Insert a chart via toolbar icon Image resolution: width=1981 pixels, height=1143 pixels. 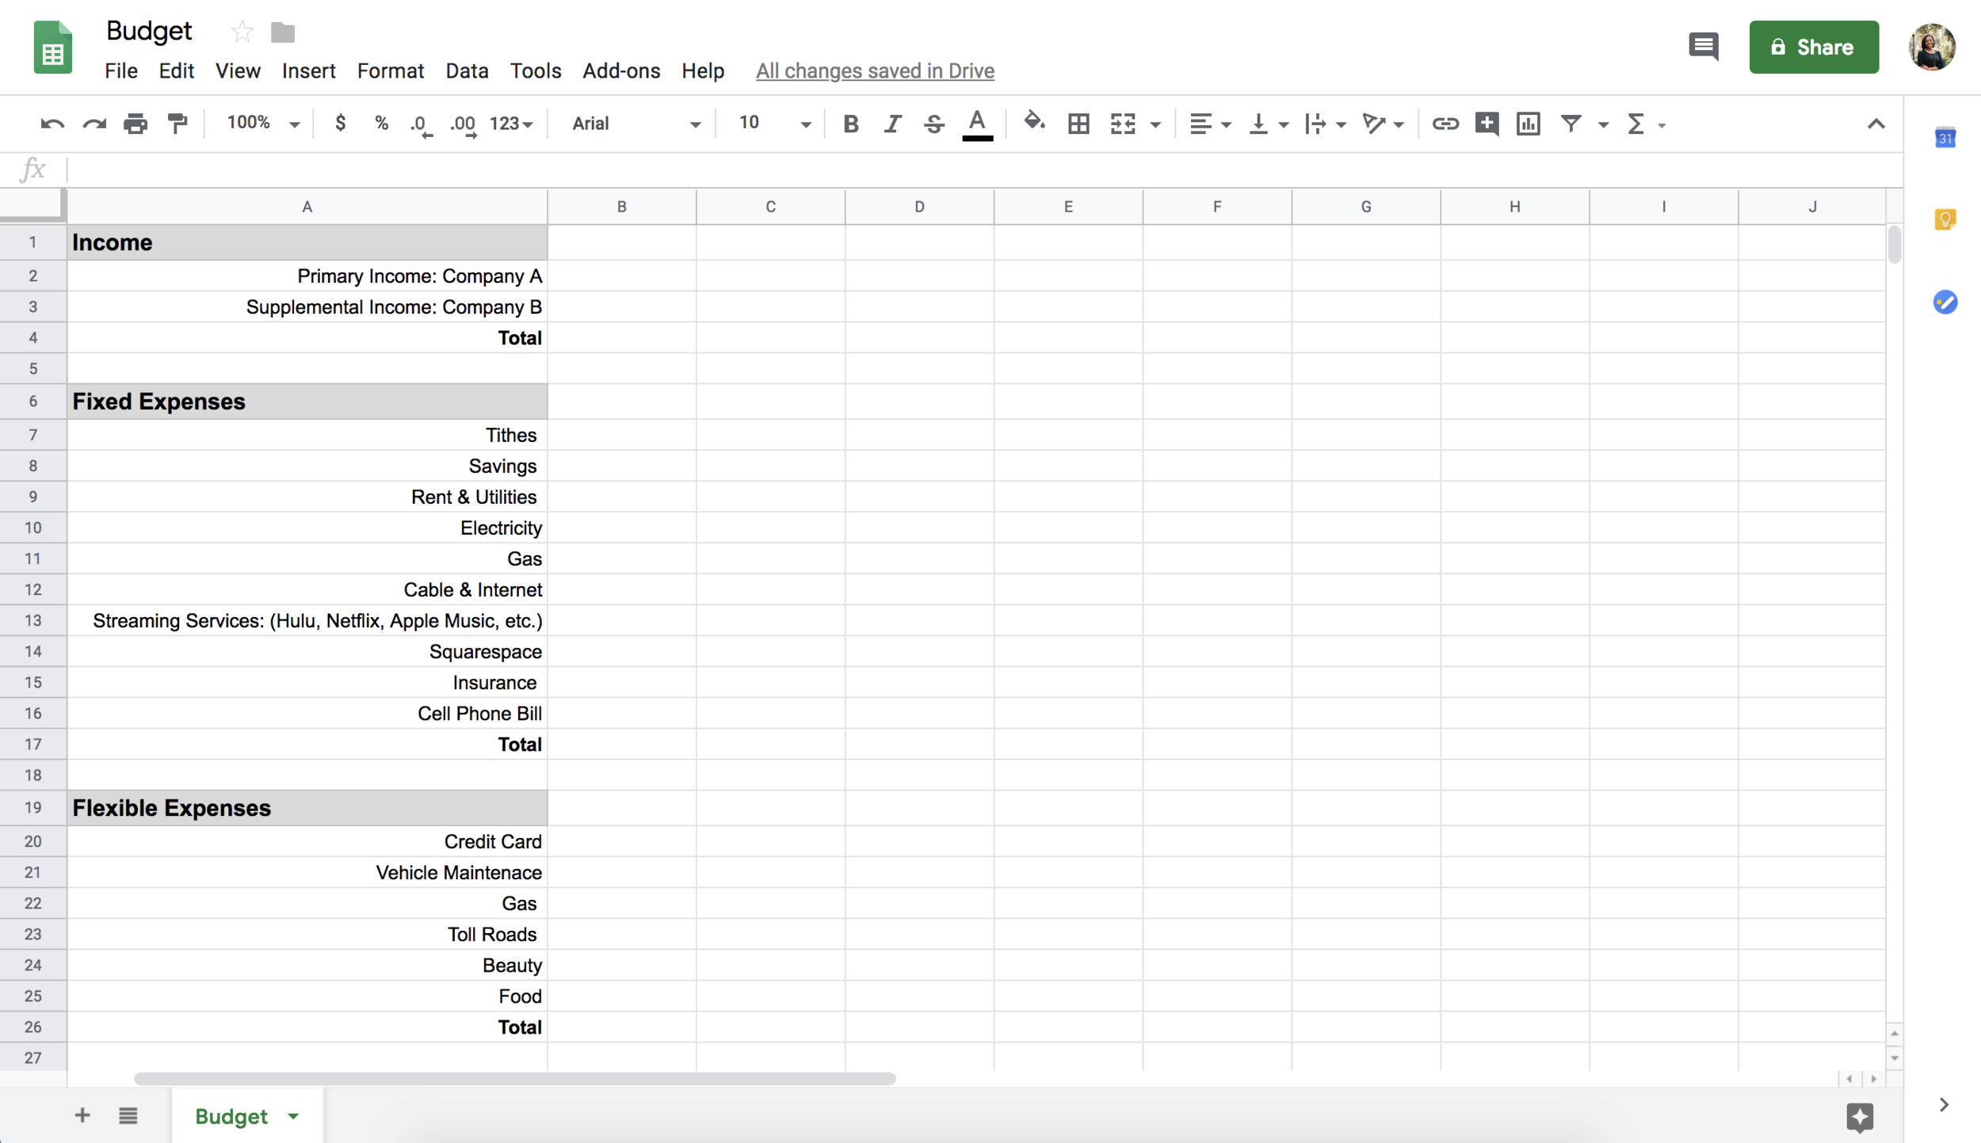(x=1528, y=124)
